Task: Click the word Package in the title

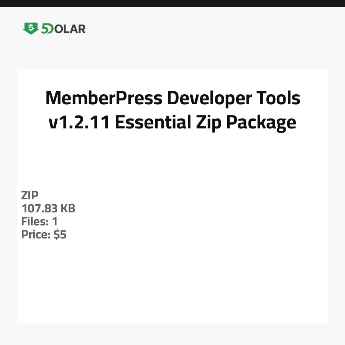Action: [261, 122]
